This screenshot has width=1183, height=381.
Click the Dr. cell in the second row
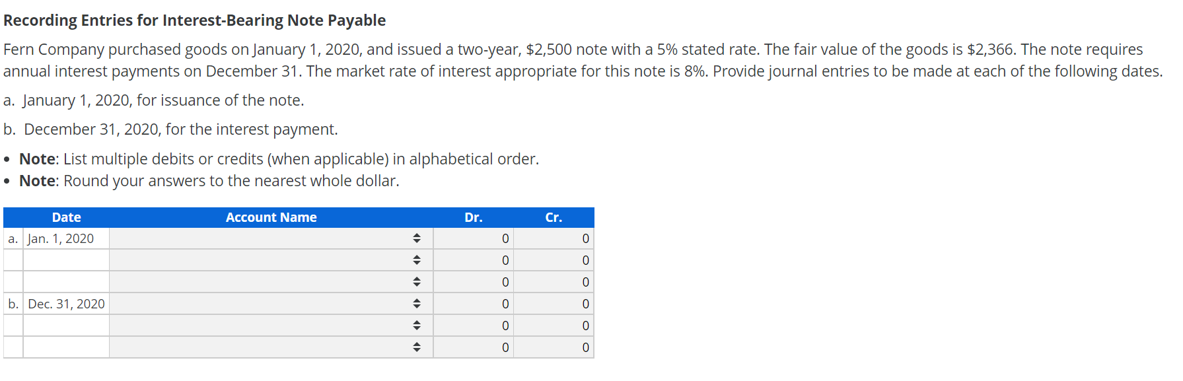474,260
